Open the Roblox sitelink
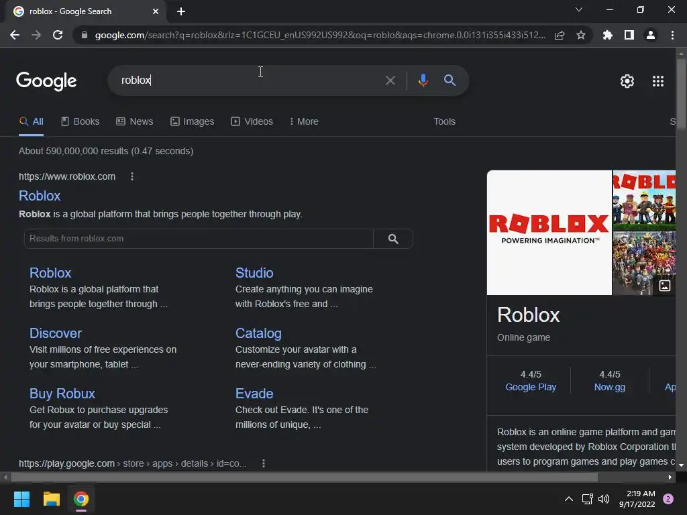This screenshot has height=515, width=687. [50, 273]
